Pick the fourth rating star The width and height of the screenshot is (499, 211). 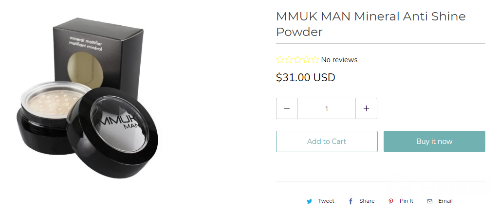306,60
